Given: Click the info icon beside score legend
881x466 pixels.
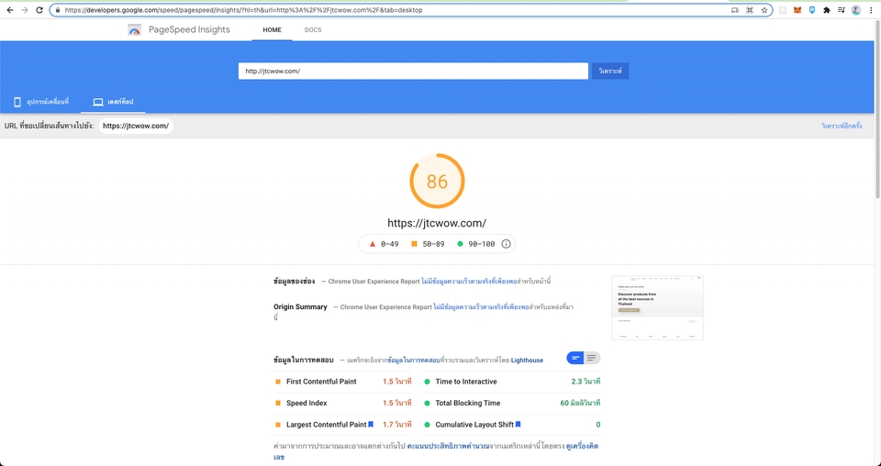Looking at the screenshot, I should 506,244.
